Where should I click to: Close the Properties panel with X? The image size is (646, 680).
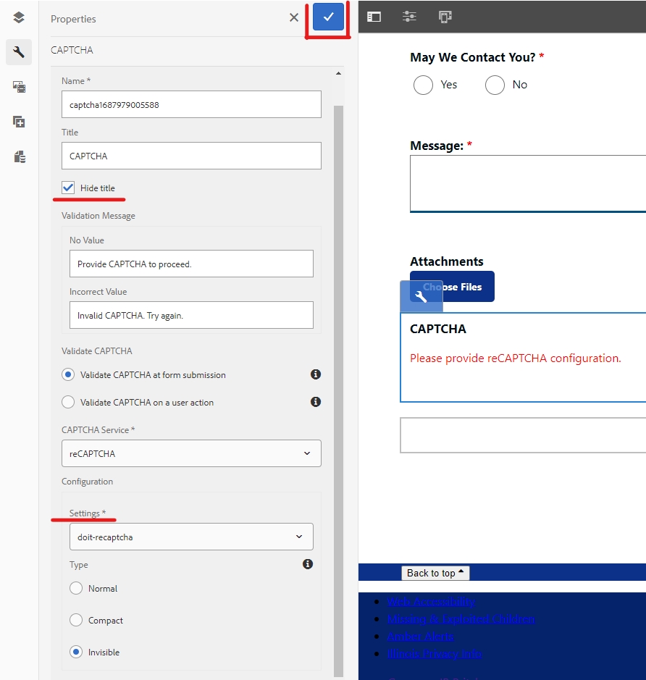(x=294, y=17)
